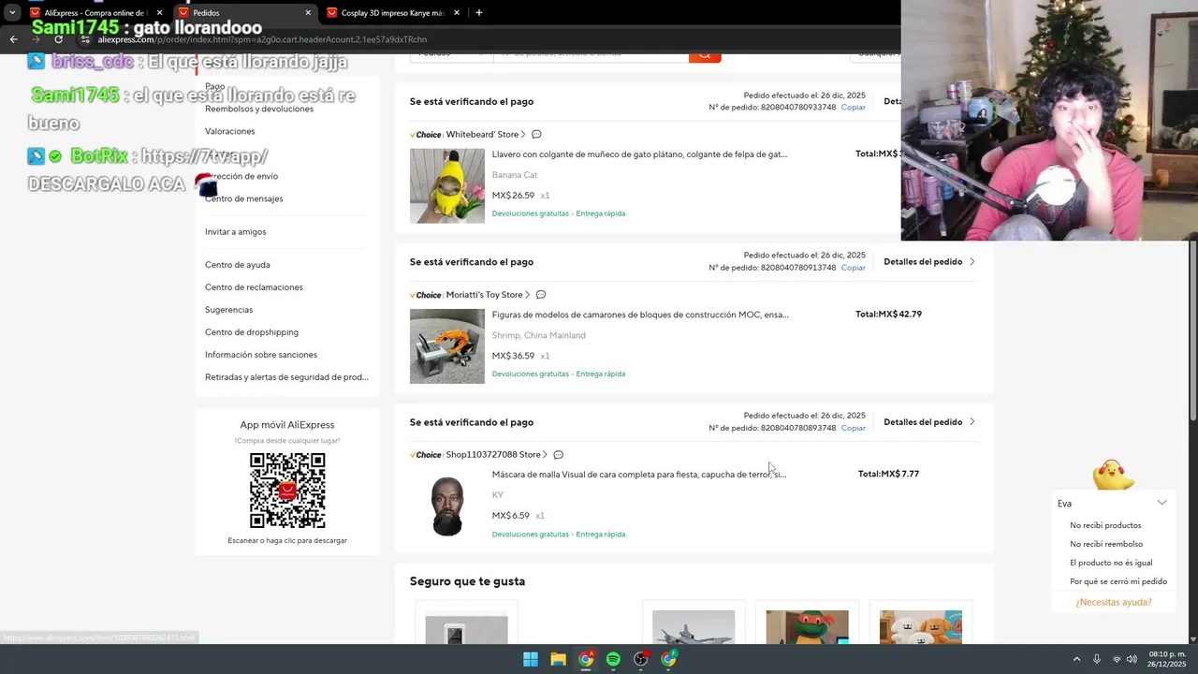Screen dimensions: 1198x674
Task: Close the Pedidos tab
Action: pos(308,13)
